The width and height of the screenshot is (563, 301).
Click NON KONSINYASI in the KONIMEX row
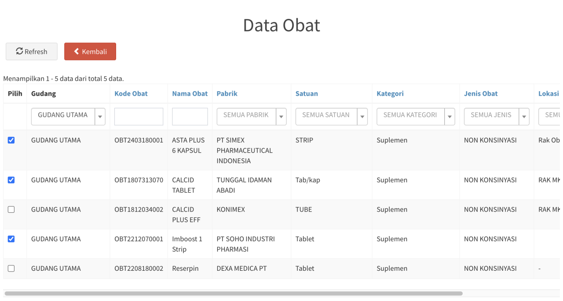(490, 209)
